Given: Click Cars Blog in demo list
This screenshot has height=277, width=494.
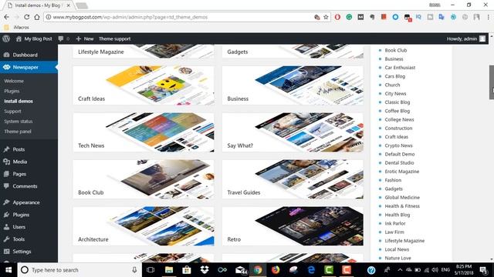Looking at the screenshot, I should [394, 76].
